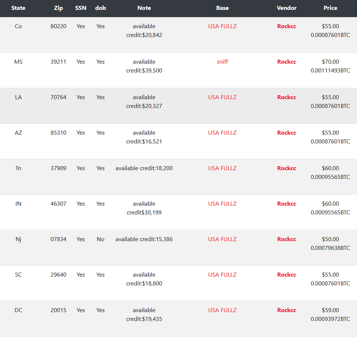Click Rockcc vendor link in the Tn row
Image resolution: width=357 pixels, height=337 pixels.
287,168
